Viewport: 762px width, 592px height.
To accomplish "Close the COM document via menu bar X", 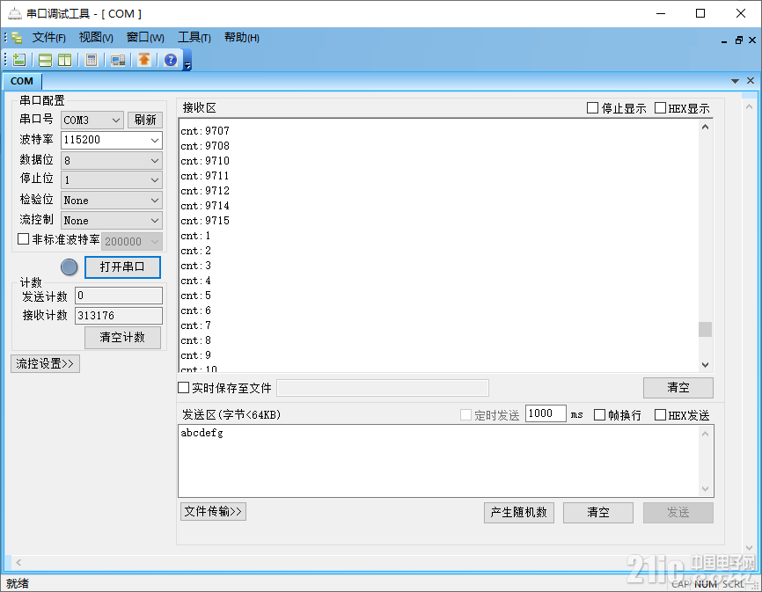I will 752,40.
